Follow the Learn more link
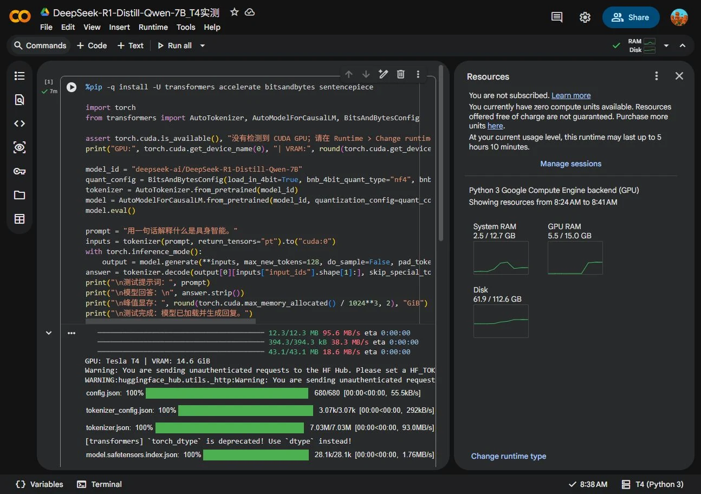 pyautogui.click(x=571, y=95)
